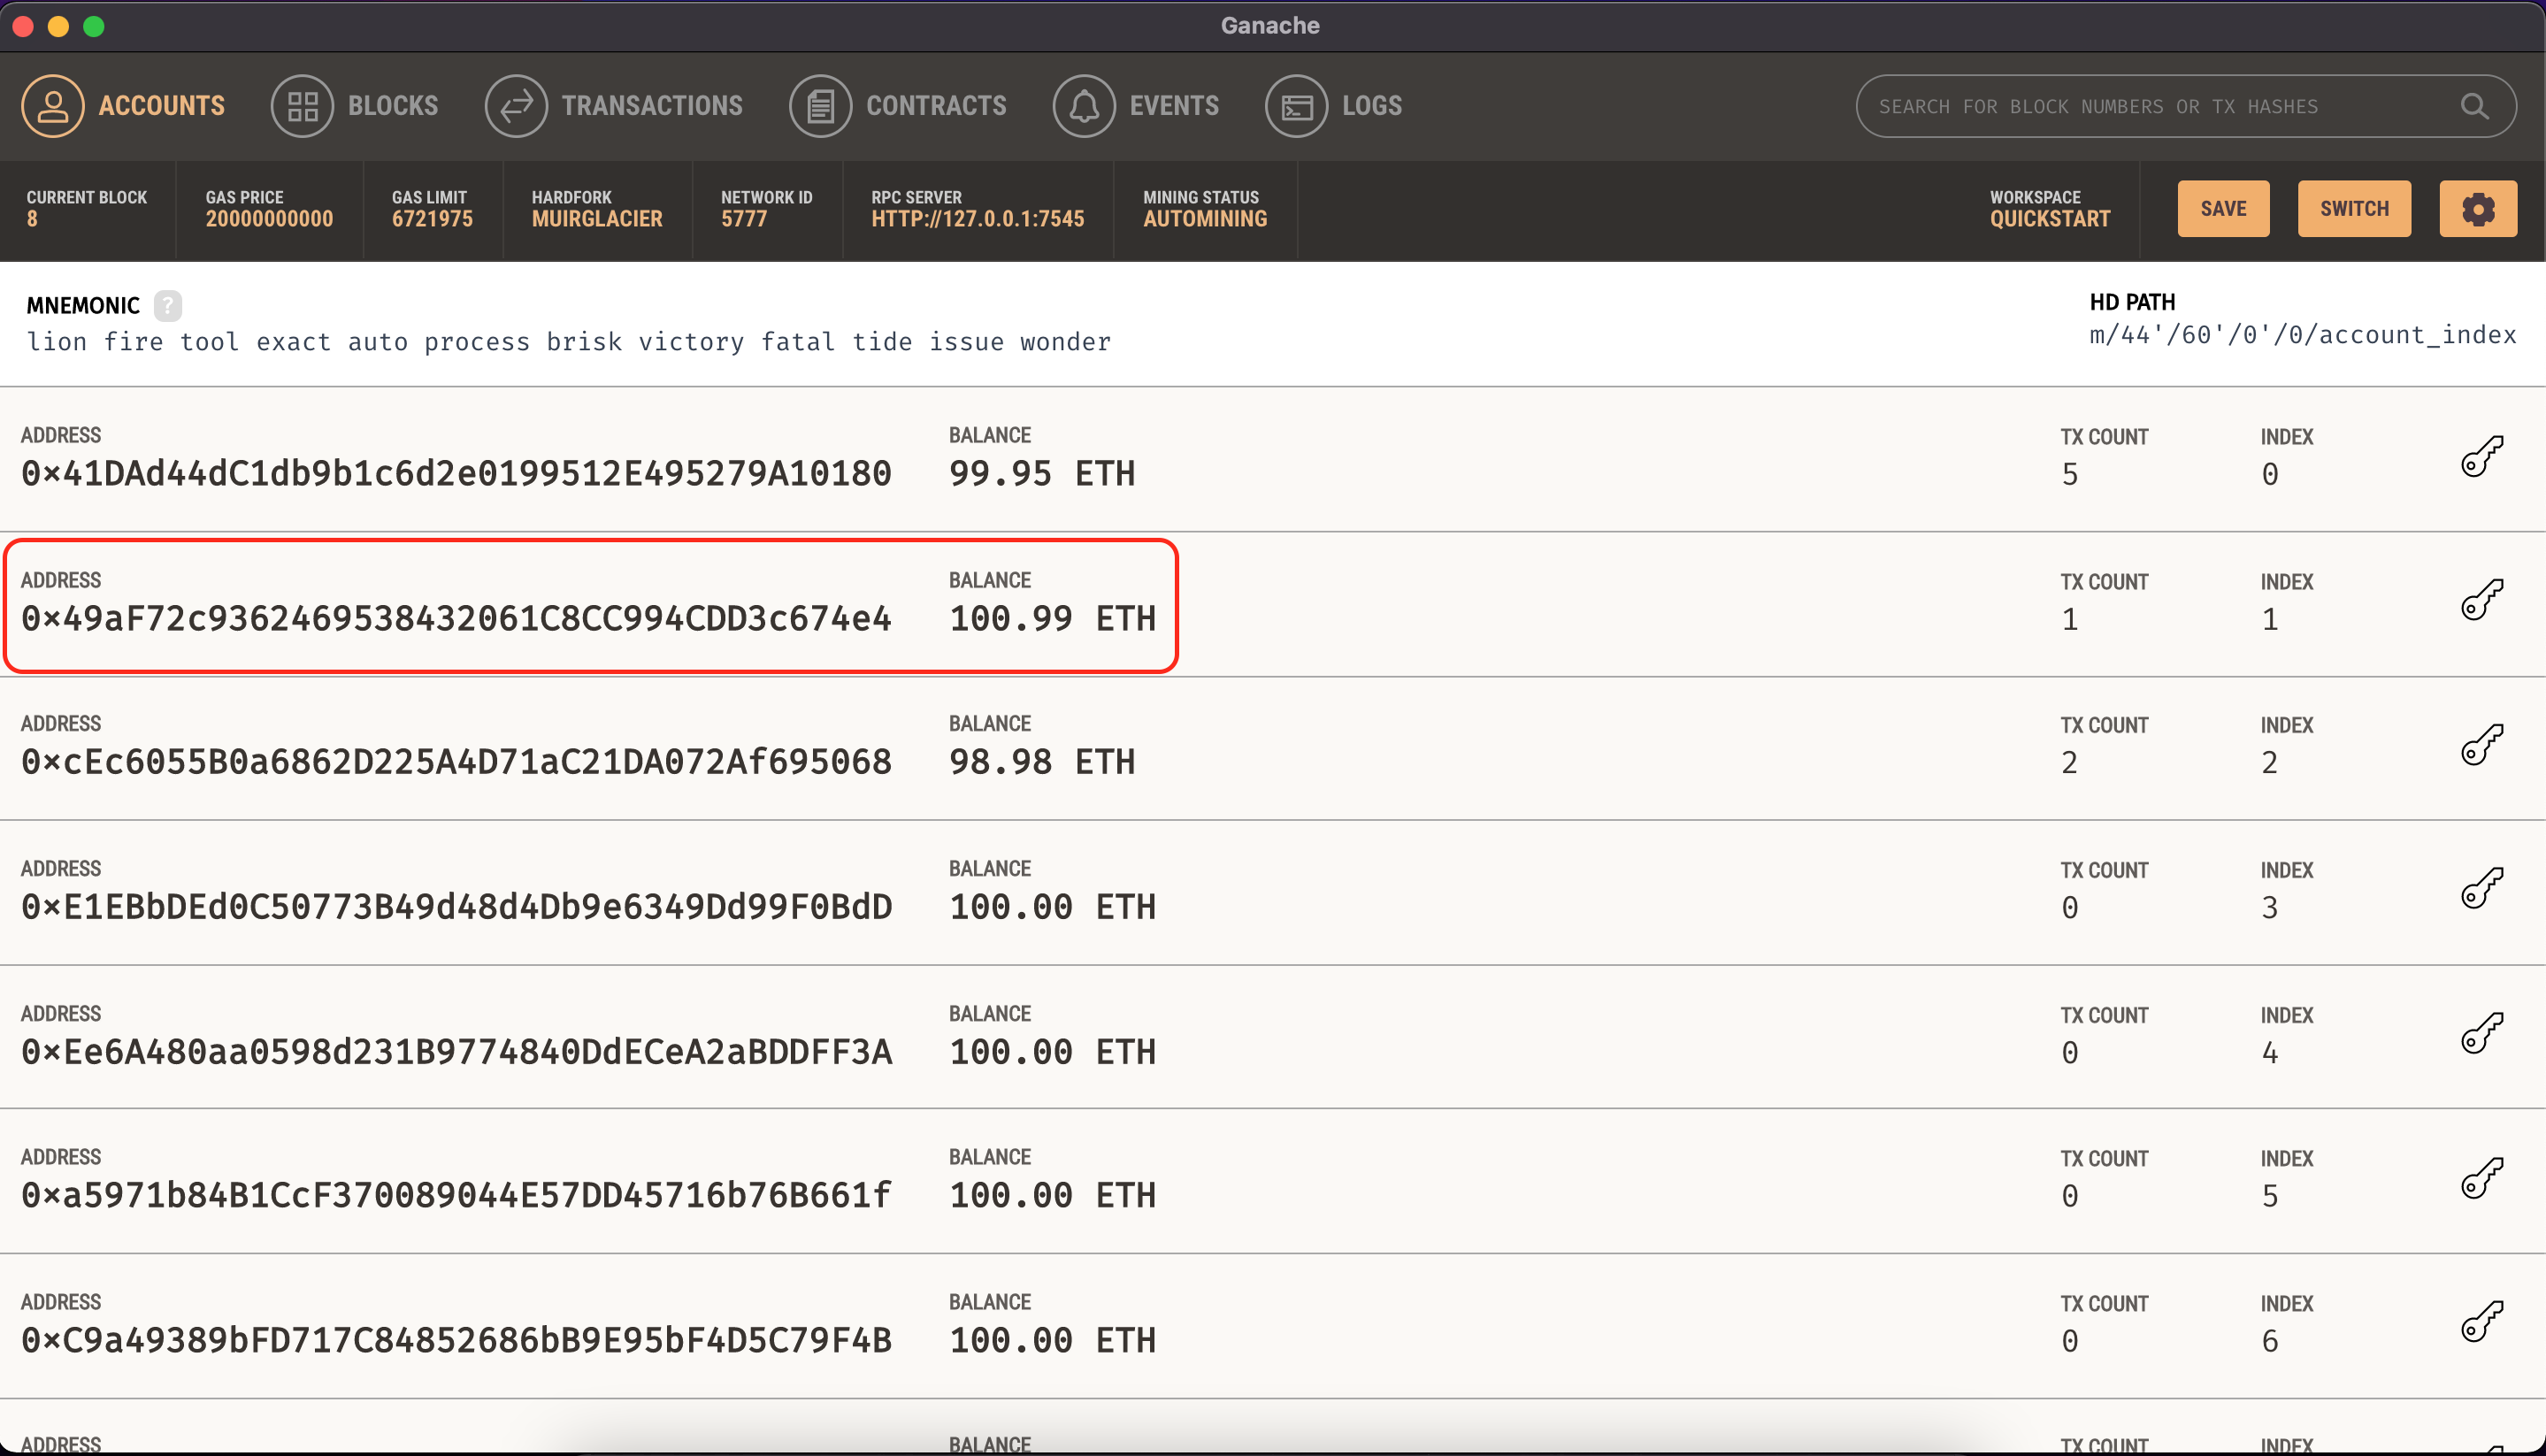Show private key for account index 6
This screenshot has height=1456, width=2546.
pyautogui.click(x=2481, y=1323)
